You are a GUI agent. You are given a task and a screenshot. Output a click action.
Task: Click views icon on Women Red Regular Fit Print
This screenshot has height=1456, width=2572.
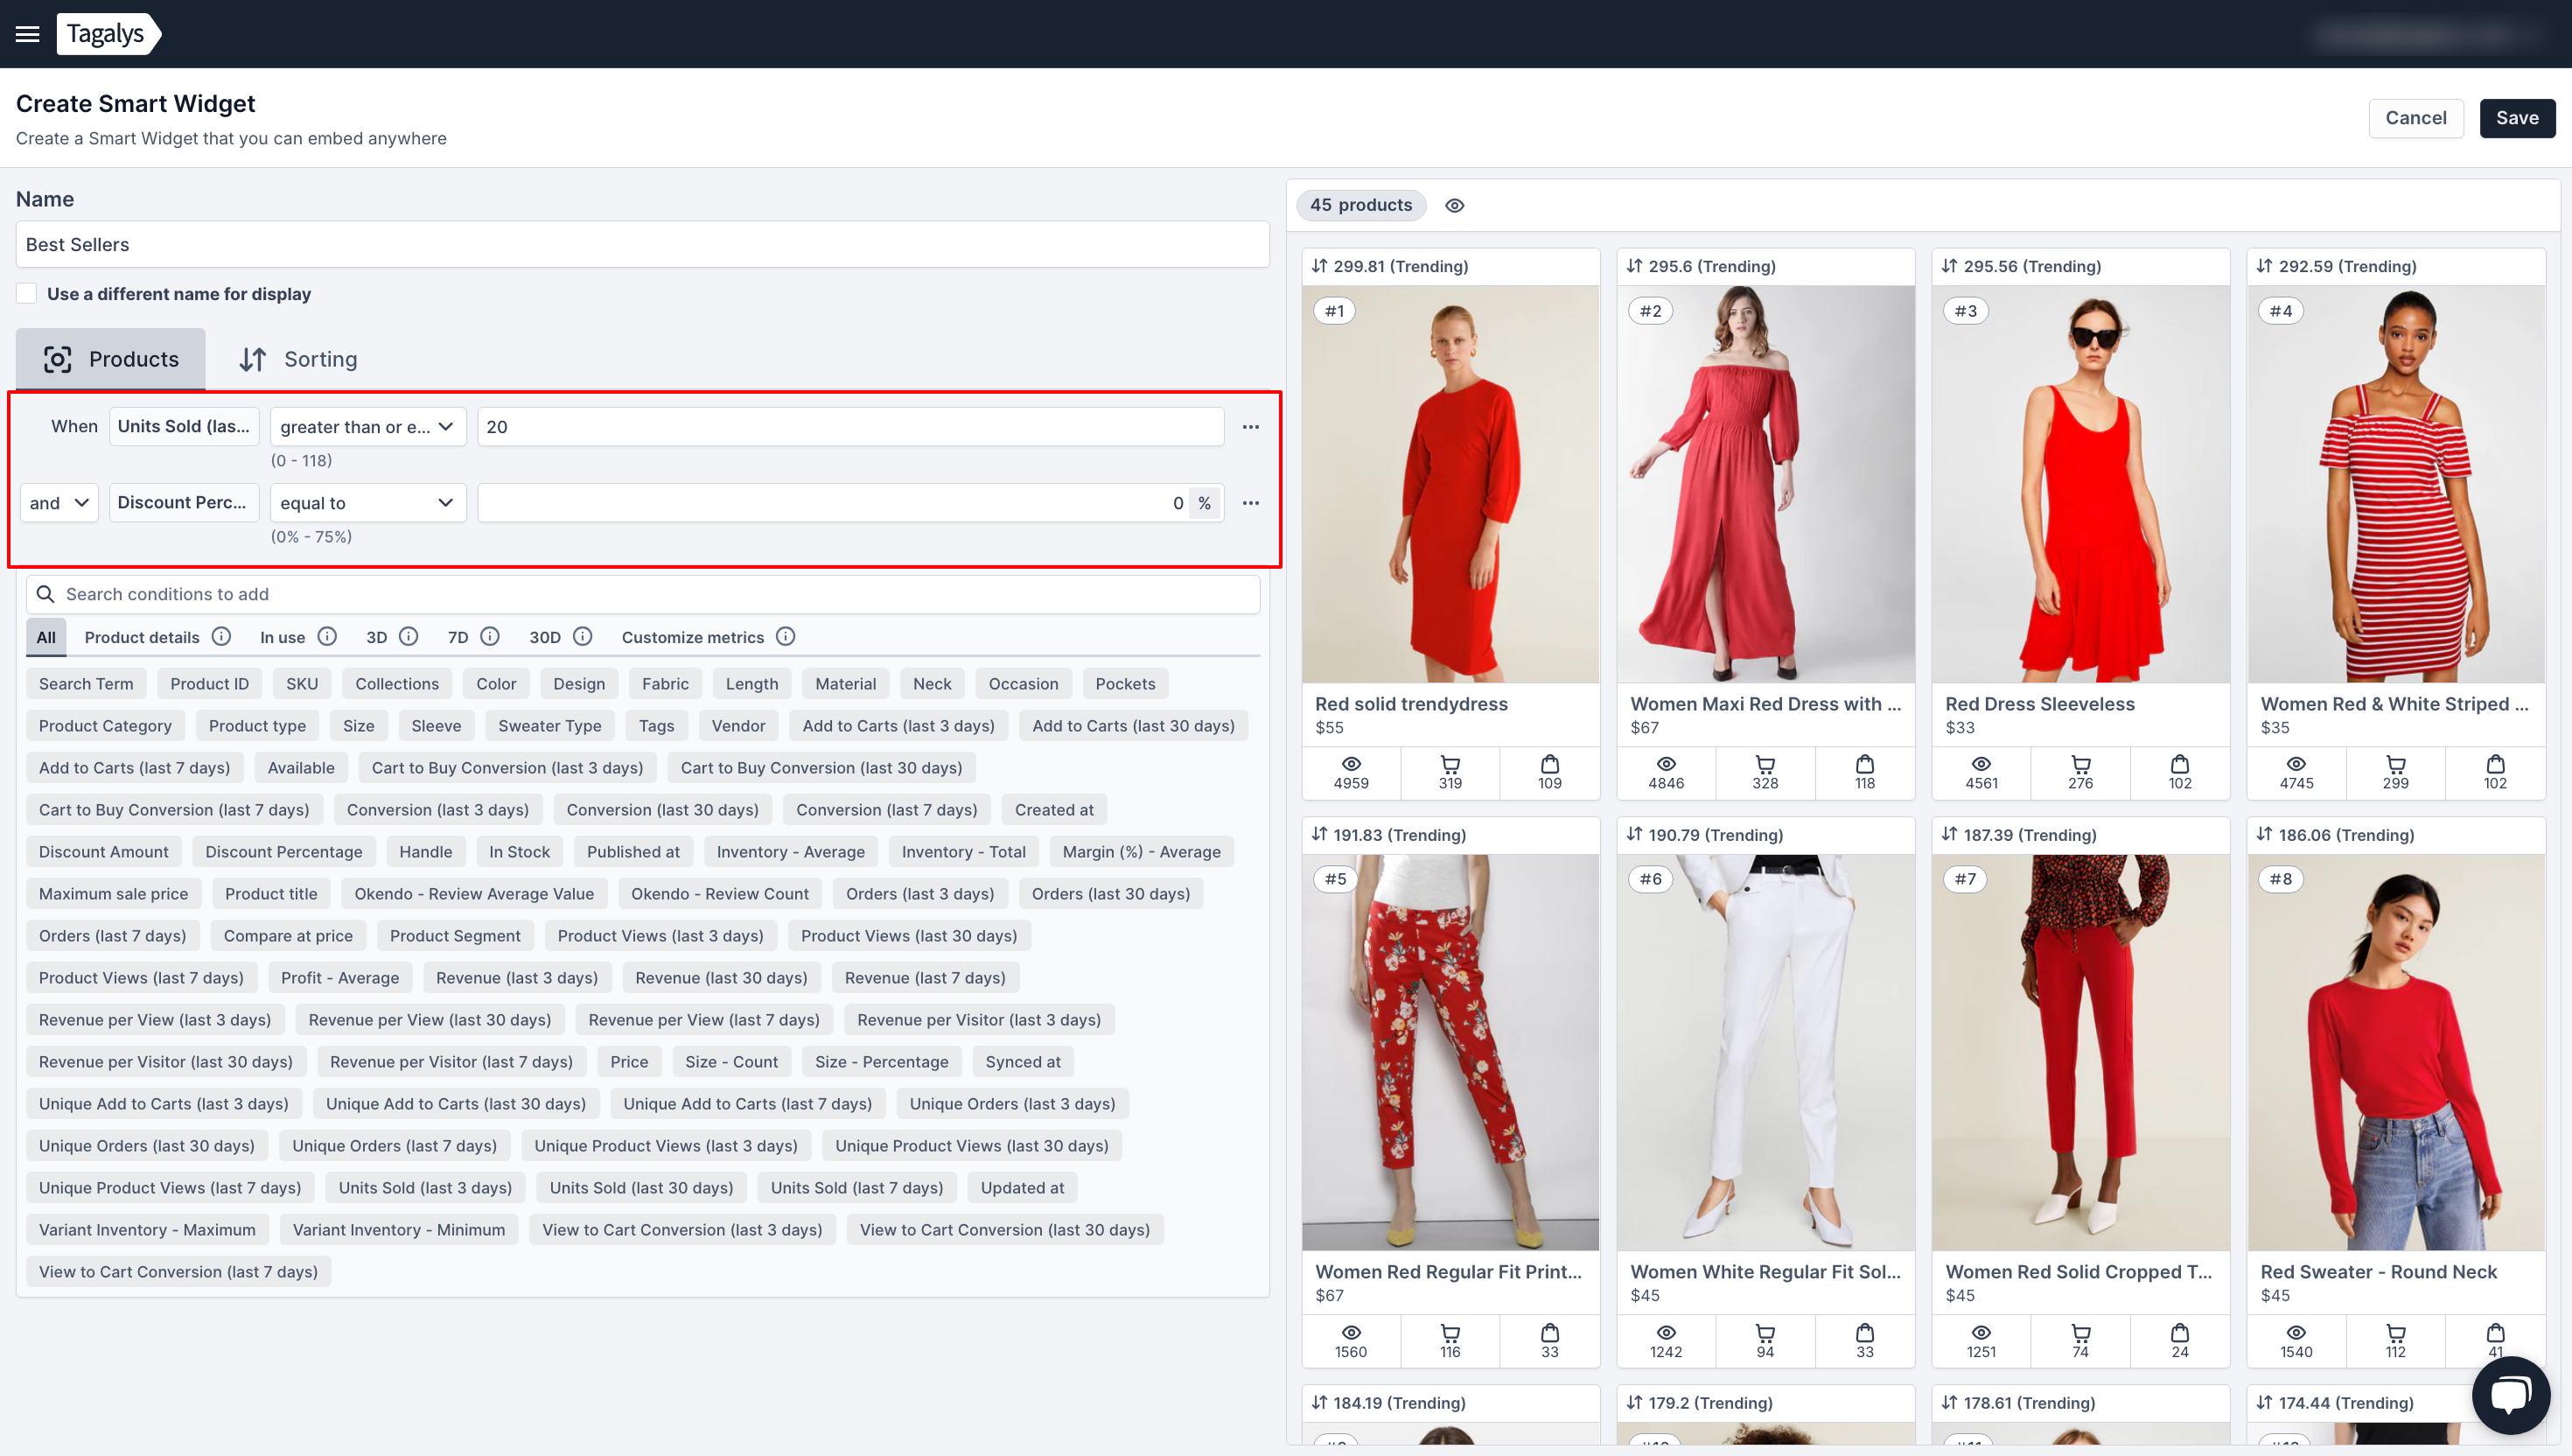1351,1333
